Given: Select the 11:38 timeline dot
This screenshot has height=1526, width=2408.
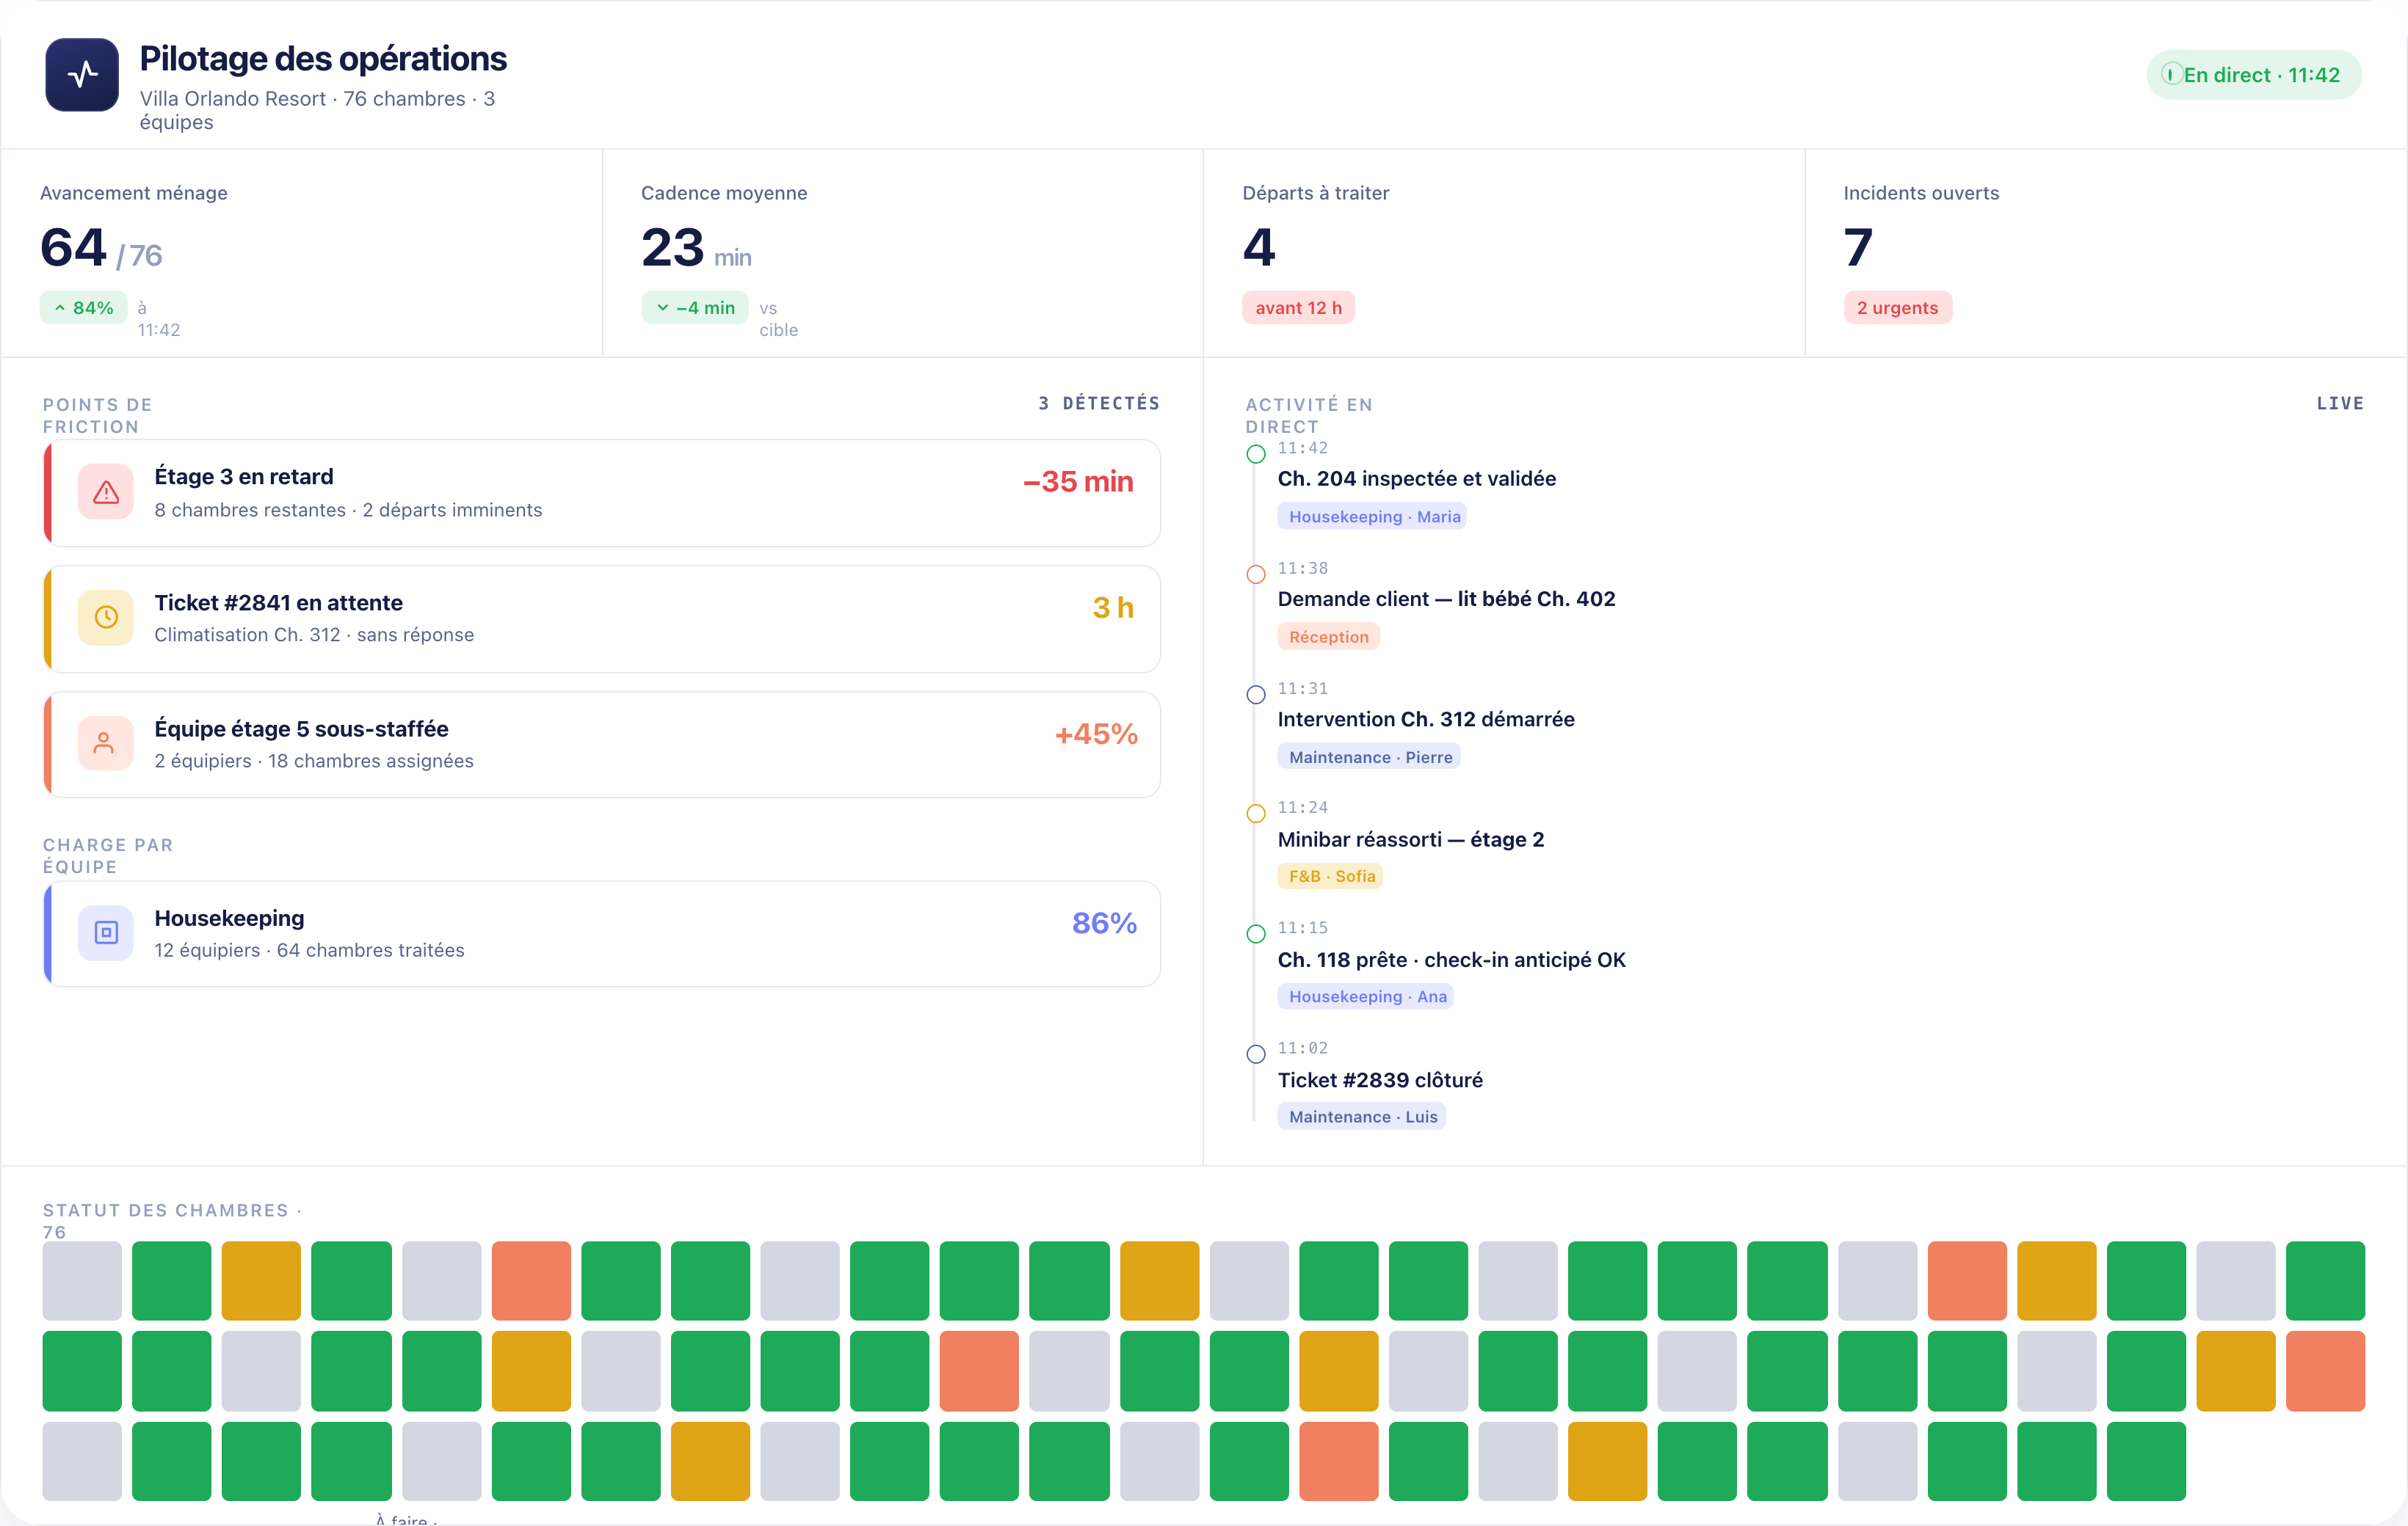Looking at the screenshot, I should (1256, 574).
